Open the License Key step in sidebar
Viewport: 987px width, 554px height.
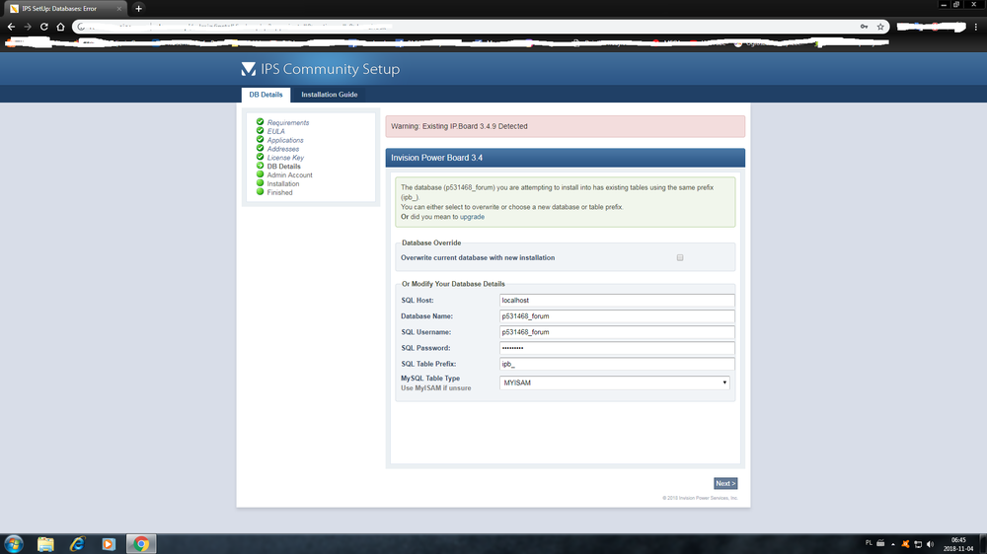click(x=285, y=158)
